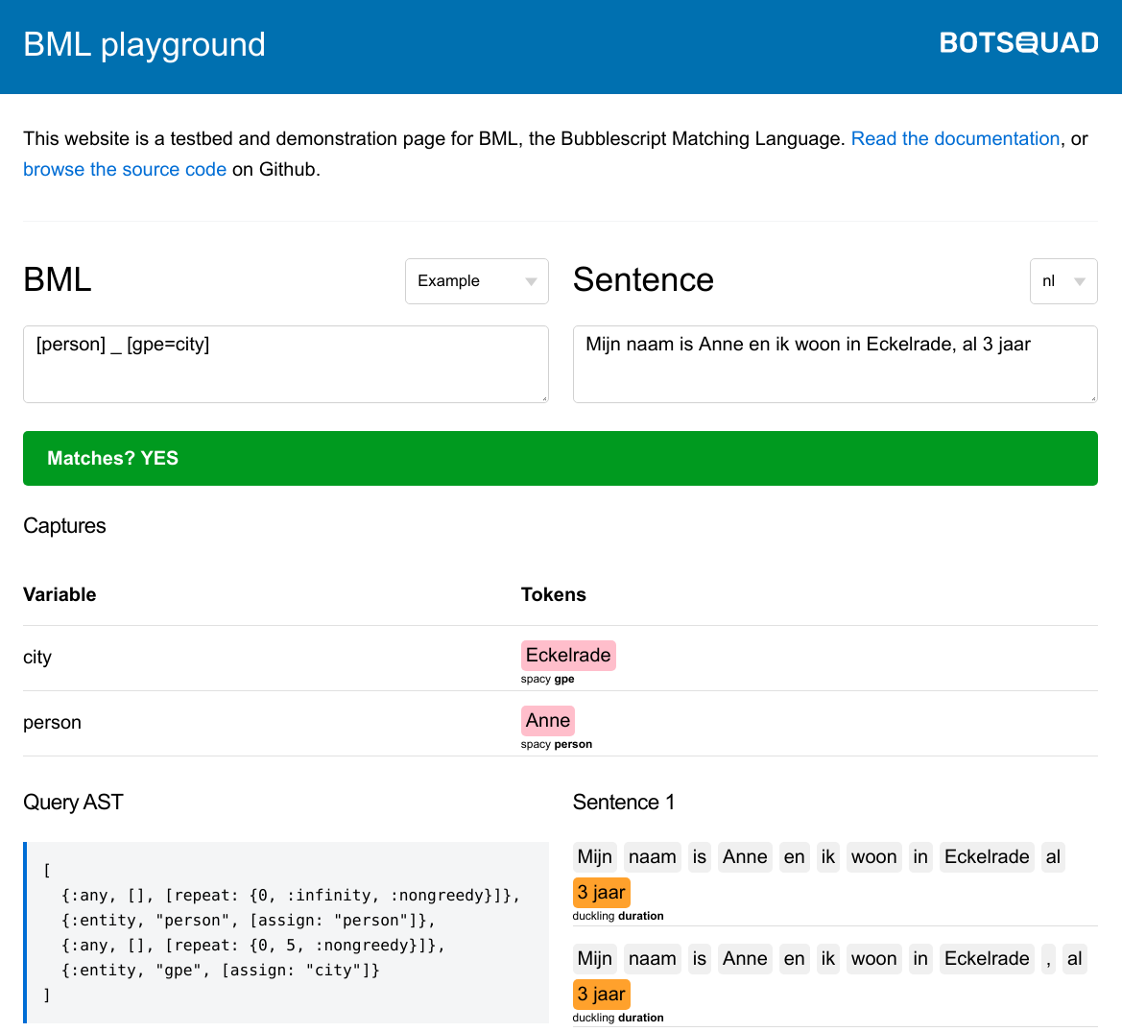Click the Sentence text area
The height and width of the screenshot is (1032, 1122).
click(834, 364)
